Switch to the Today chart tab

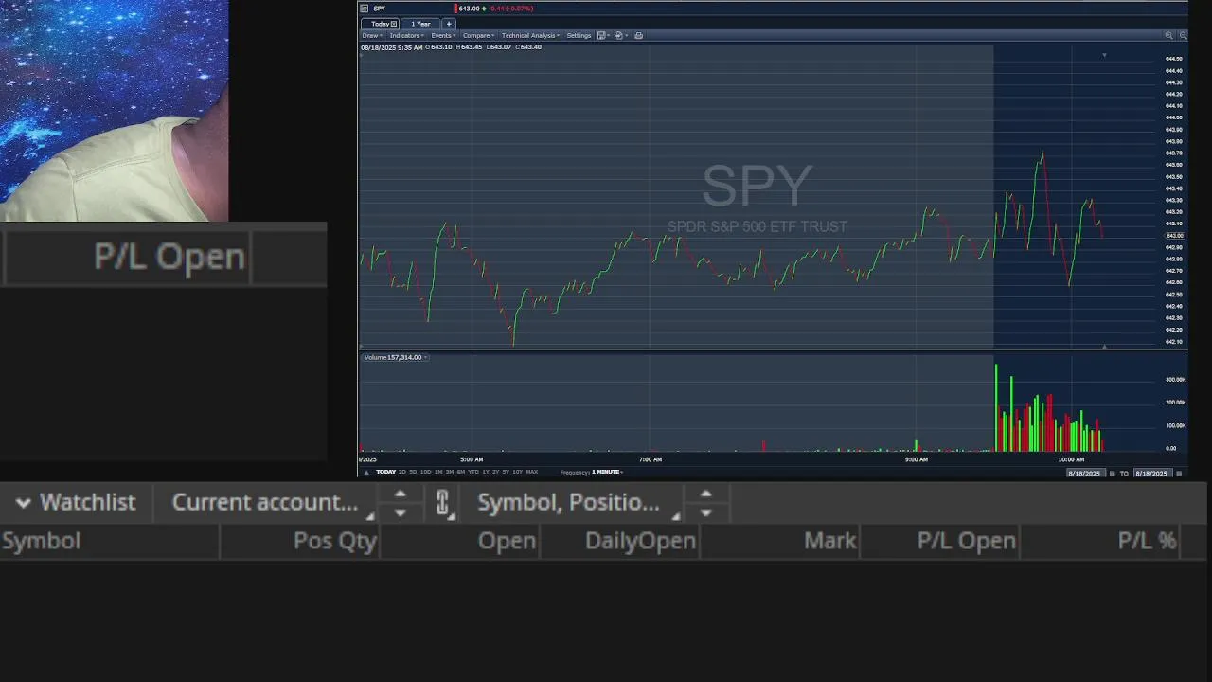380,24
